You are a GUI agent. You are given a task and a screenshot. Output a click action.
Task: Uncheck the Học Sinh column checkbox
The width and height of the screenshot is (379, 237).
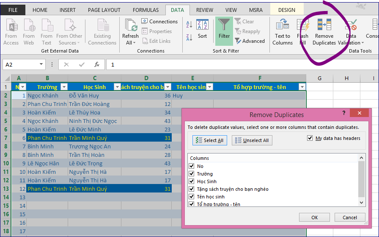[x=192, y=181]
